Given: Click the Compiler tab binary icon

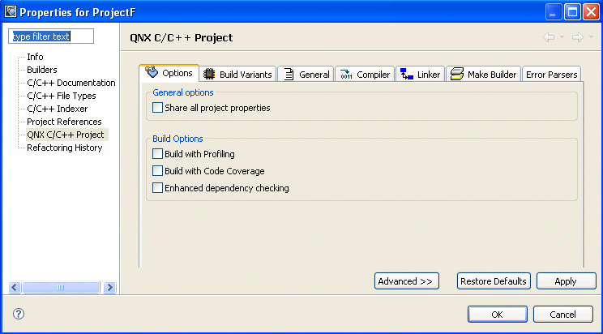Looking at the screenshot, I should [x=346, y=75].
